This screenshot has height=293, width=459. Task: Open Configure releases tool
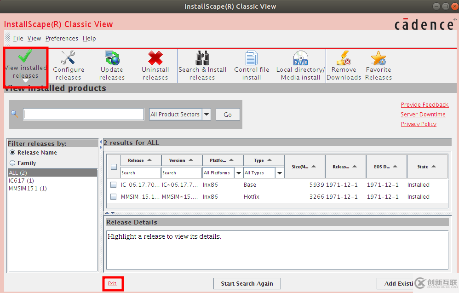pyautogui.click(x=69, y=66)
